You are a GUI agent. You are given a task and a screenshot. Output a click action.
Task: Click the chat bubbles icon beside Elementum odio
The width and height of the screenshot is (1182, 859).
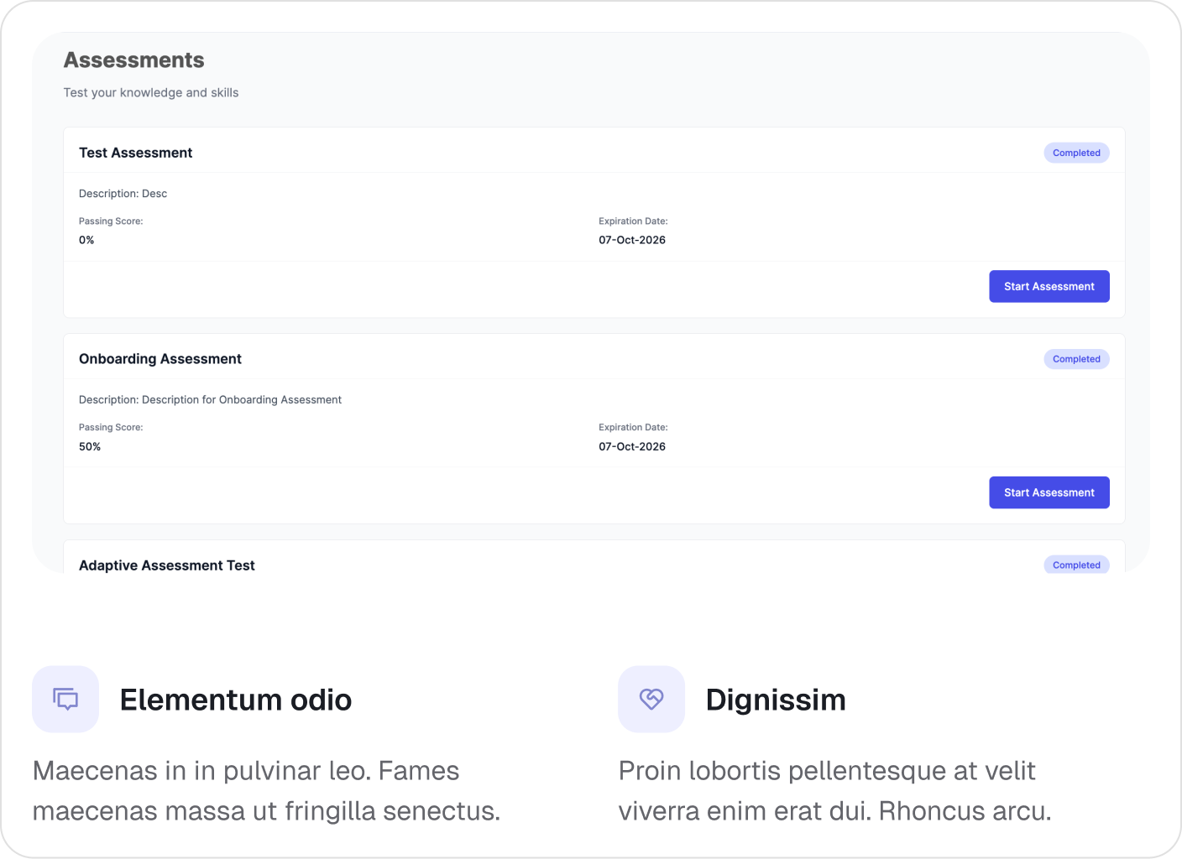65,699
